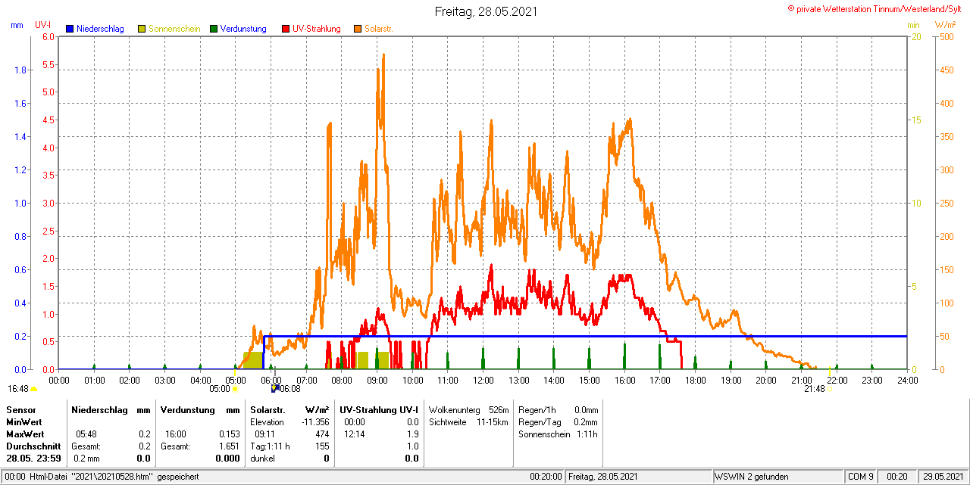Click the blue Niederschlag legend swatch
The image size is (970, 485).
pyautogui.click(x=70, y=29)
